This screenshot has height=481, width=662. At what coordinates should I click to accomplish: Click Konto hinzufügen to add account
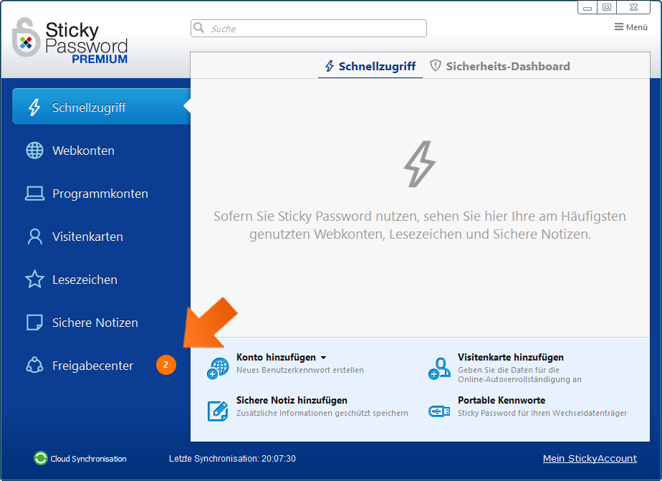(276, 357)
